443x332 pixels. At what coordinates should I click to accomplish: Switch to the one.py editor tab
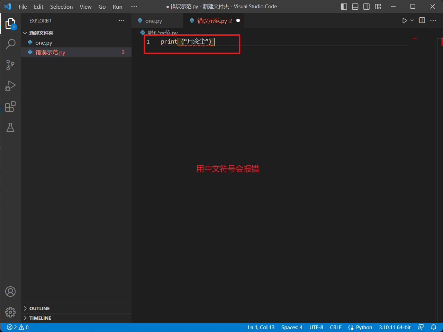[153, 21]
